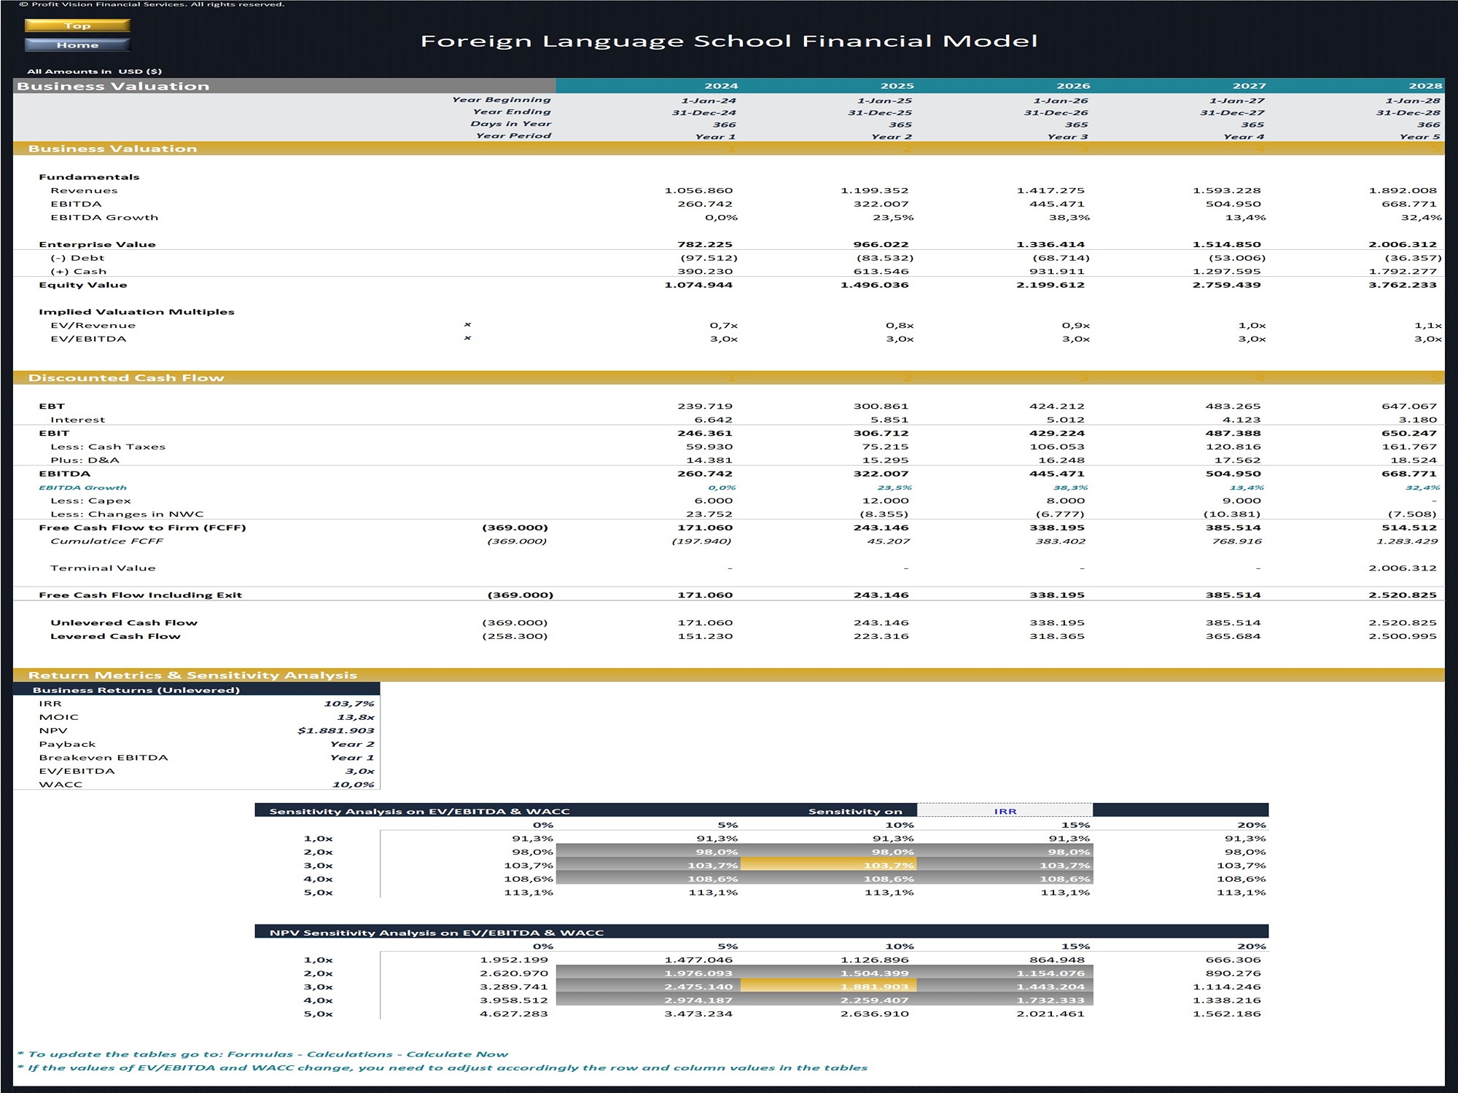Click the Business Valuation gold section header
Viewport: 1458px width, 1093px height.
(x=113, y=149)
